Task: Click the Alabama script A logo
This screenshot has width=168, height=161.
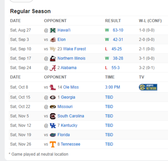Action: tap(53, 68)
